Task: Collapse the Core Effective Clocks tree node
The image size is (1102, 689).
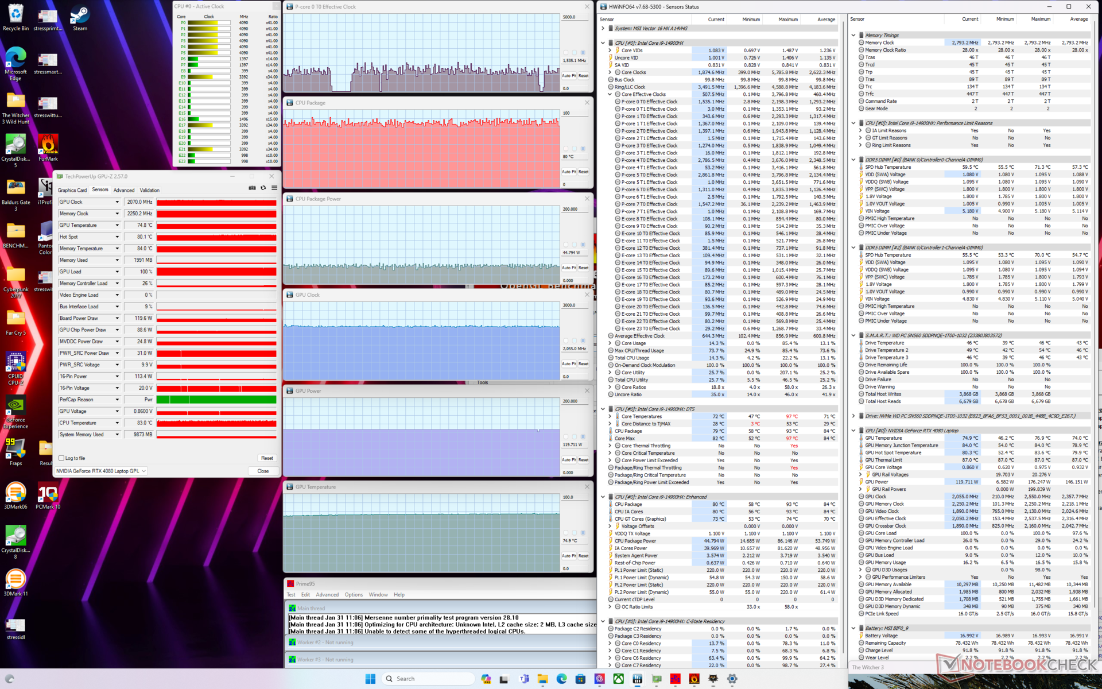Action: pos(610,94)
